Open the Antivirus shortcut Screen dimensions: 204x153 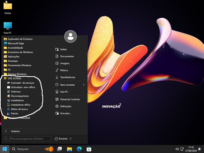(x=14, y=92)
